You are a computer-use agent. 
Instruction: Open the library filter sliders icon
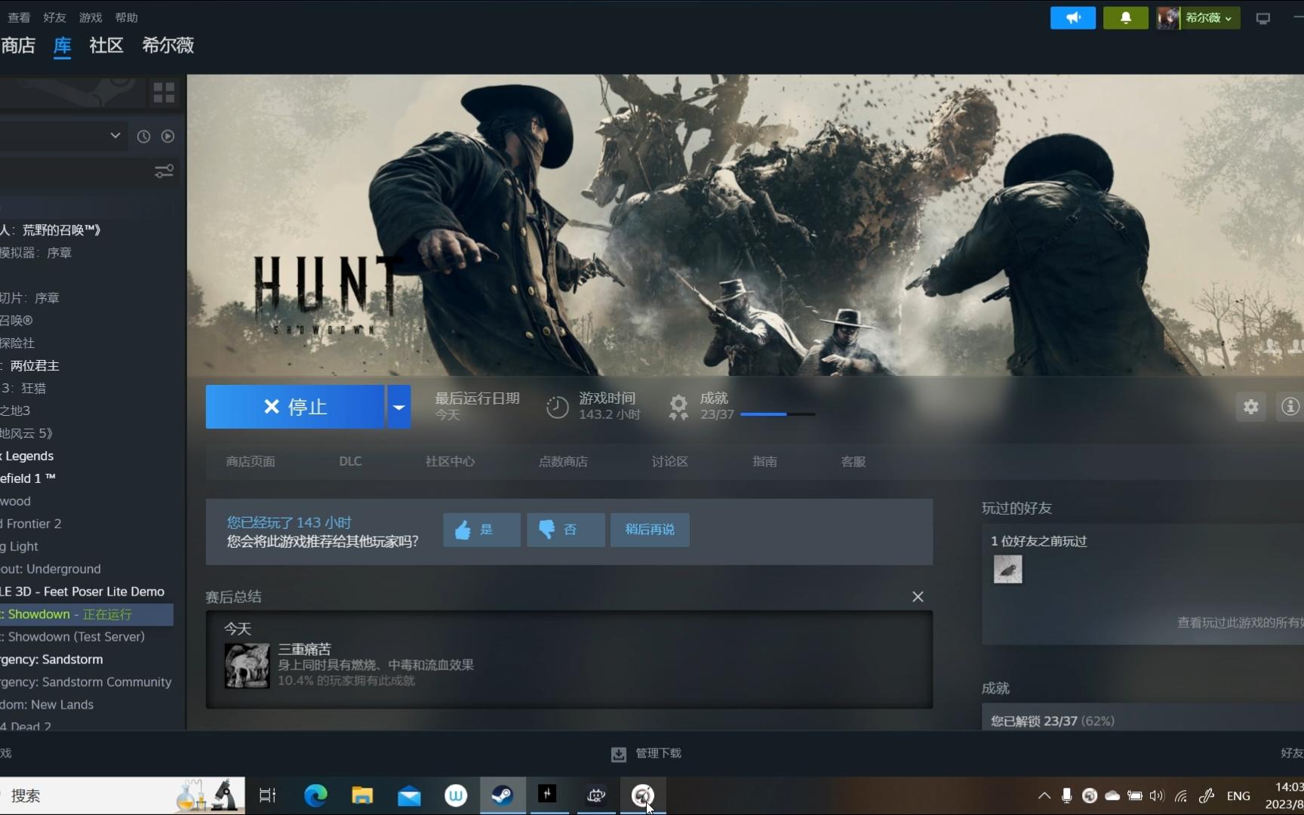click(x=164, y=171)
